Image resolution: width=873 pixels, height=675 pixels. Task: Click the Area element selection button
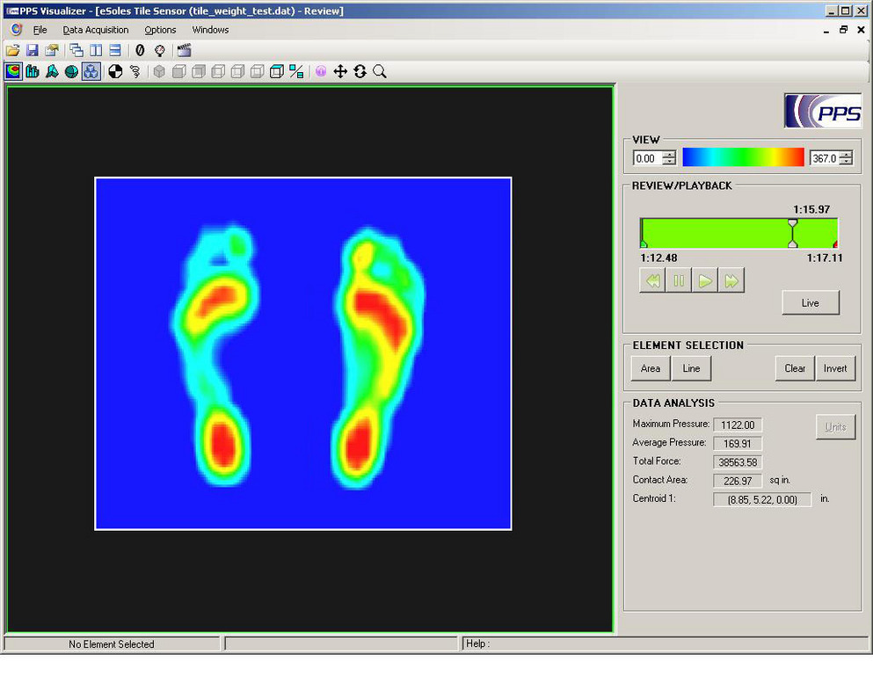coord(651,368)
